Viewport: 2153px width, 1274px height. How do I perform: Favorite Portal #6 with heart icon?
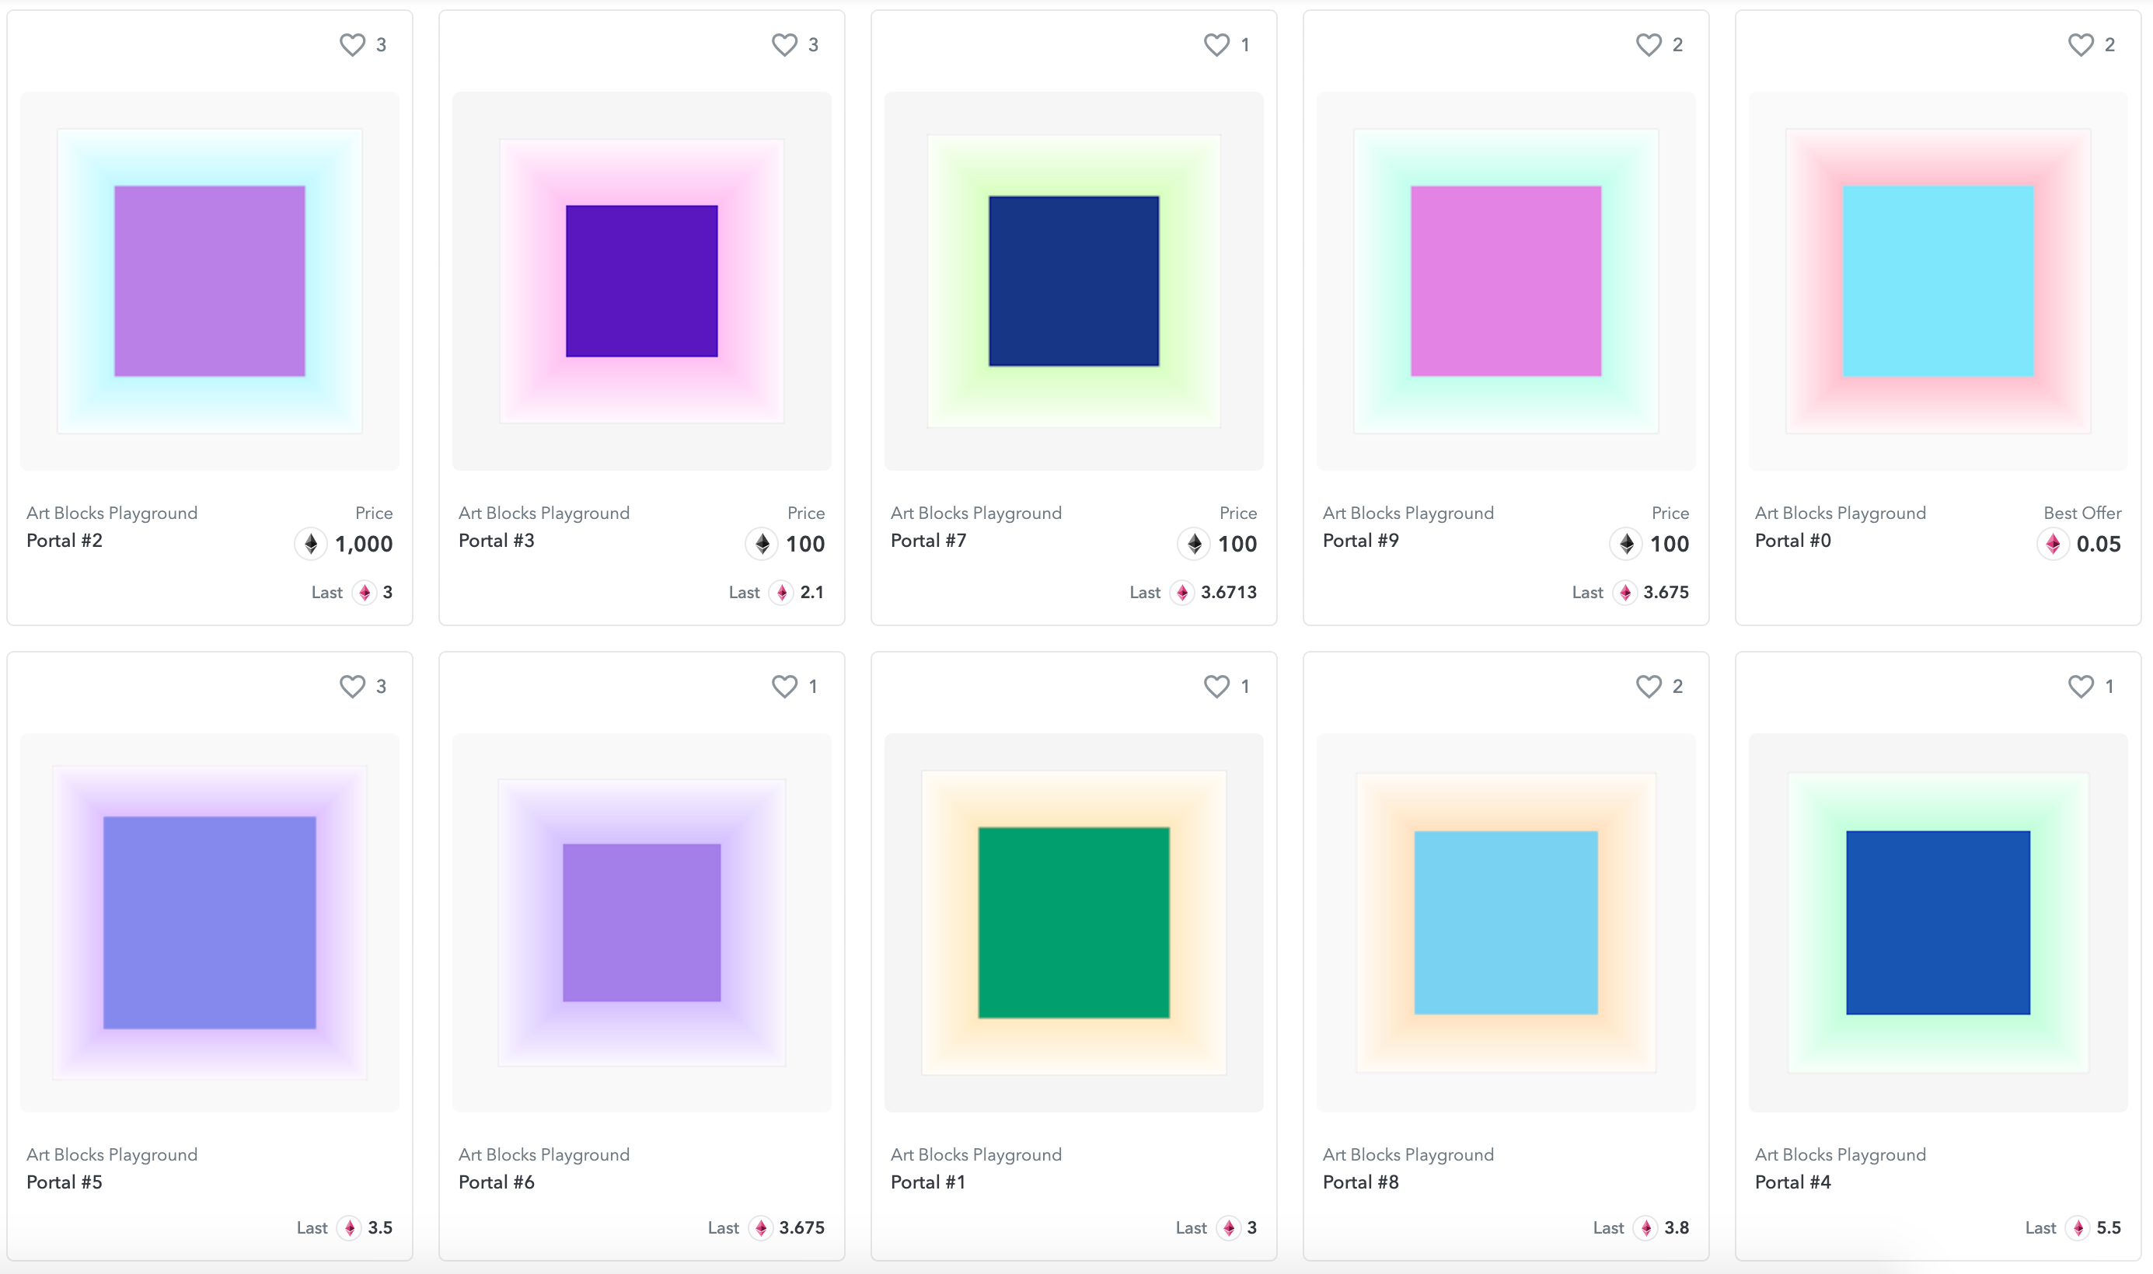[784, 686]
